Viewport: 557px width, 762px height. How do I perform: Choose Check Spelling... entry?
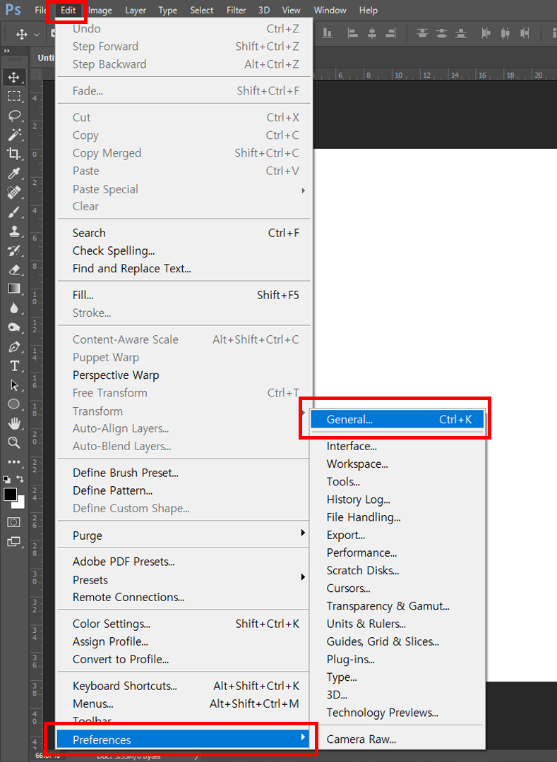[x=184, y=250]
